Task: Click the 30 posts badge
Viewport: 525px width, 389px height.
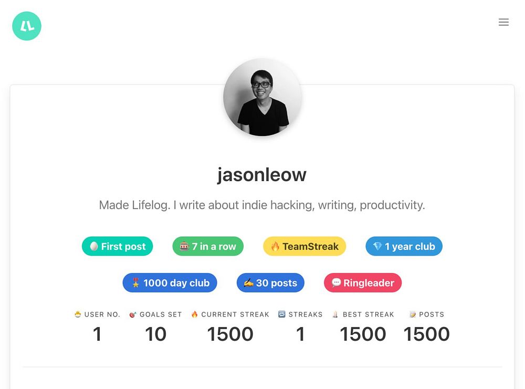Action: (x=270, y=283)
